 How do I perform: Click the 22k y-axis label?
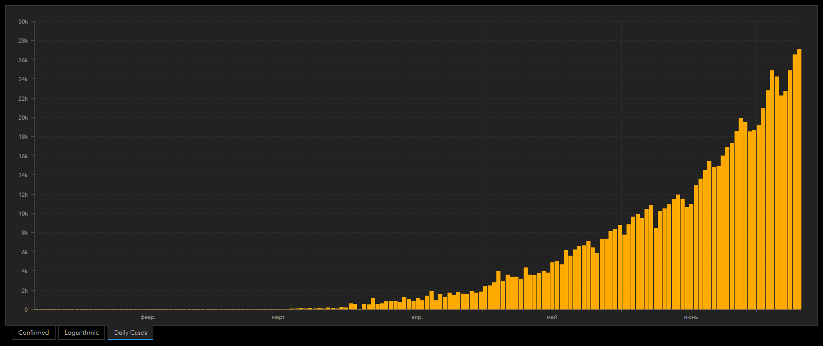point(23,99)
